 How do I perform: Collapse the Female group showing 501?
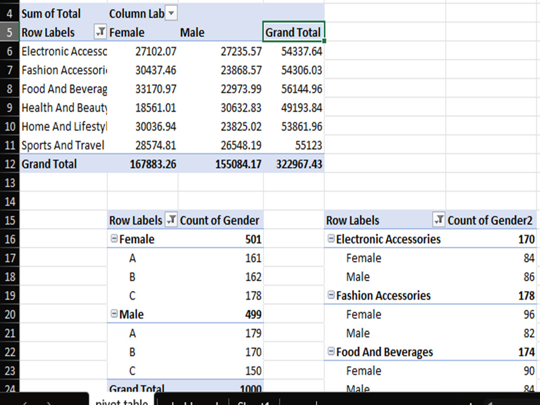[x=114, y=238]
